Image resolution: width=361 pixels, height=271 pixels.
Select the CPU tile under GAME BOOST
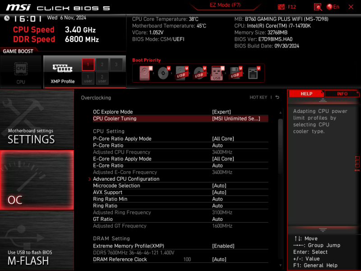coord(21,70)
